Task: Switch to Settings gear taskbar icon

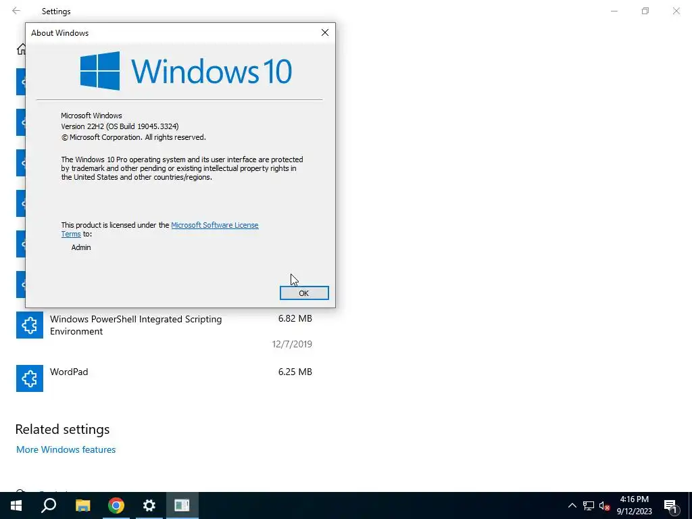Action: [x=149, y=505]
